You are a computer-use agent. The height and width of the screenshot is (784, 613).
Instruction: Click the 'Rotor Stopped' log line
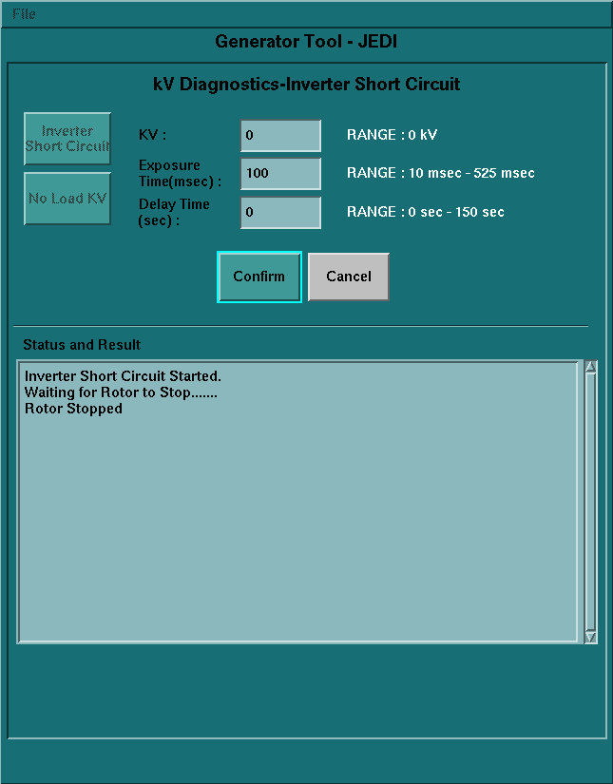click(73, 409)
